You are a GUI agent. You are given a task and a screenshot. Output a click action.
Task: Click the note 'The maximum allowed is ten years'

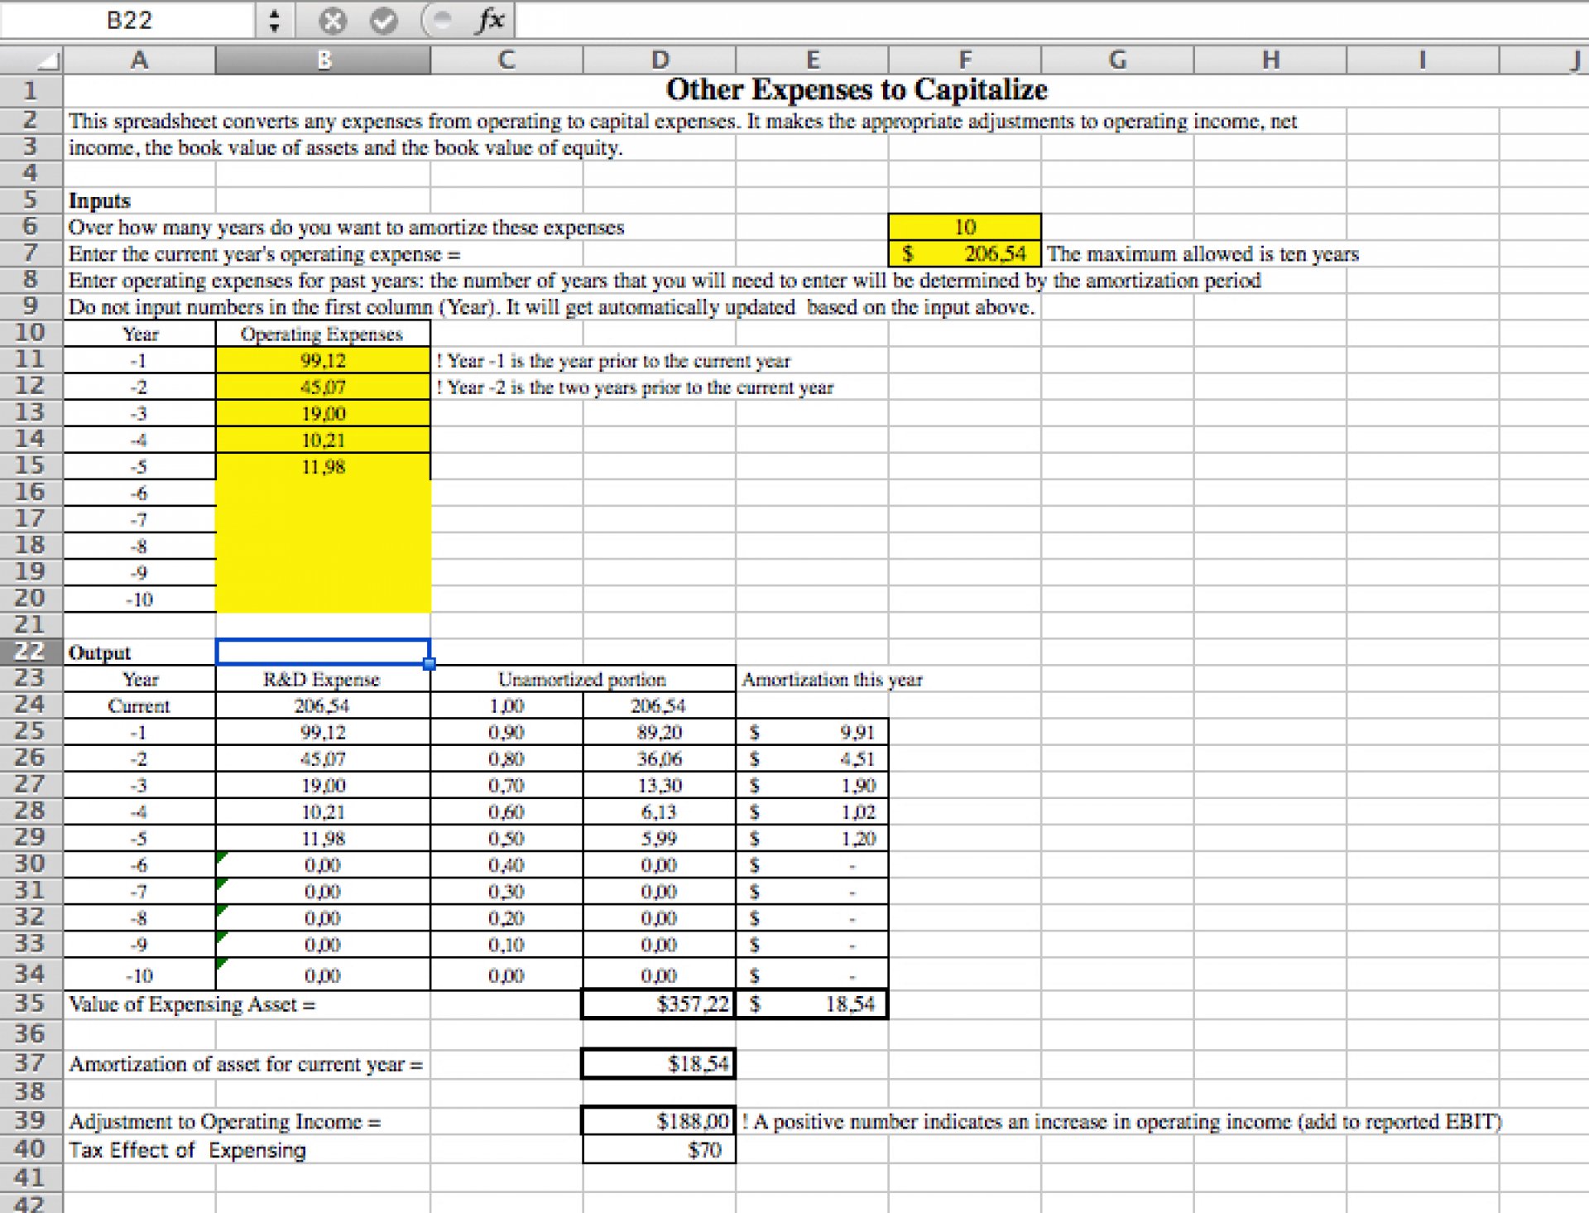coord(1203,254)
